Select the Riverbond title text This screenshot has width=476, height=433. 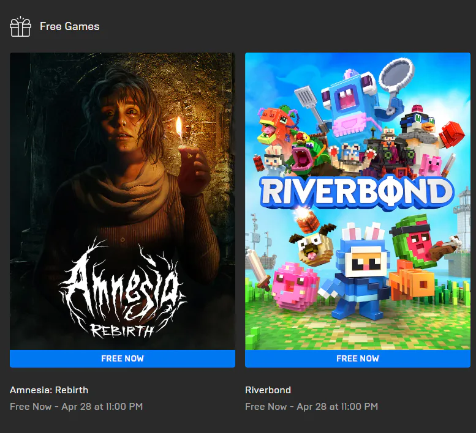(x=268, y=390)
